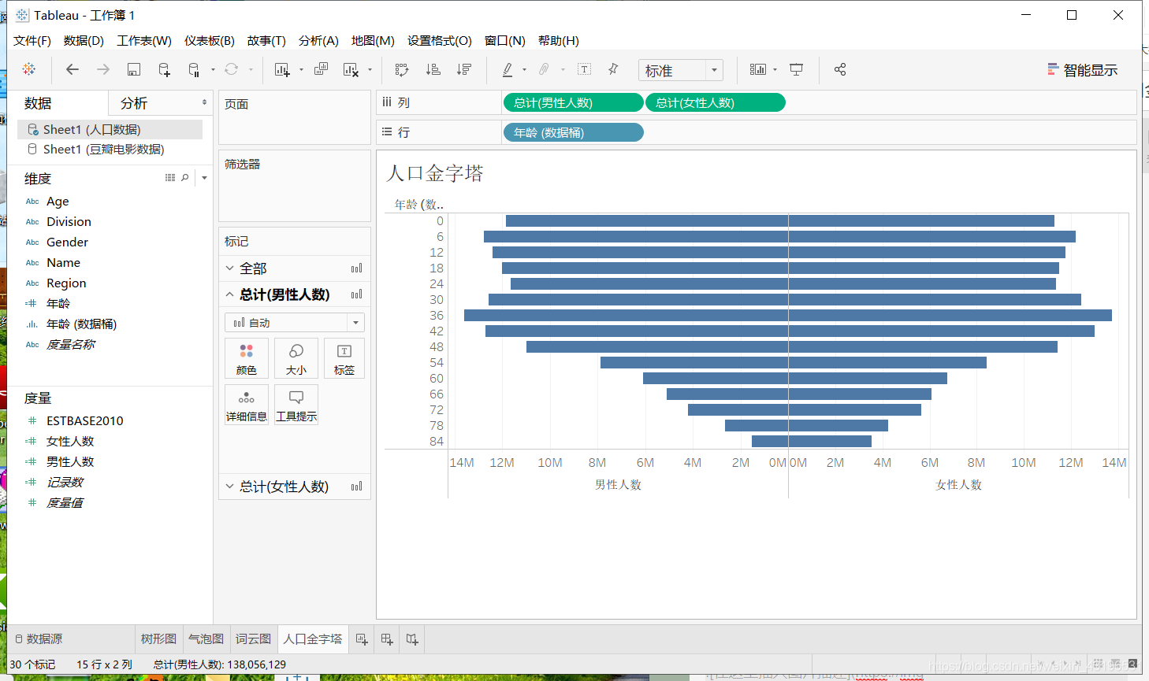Open the 分析(A) menu
Image resolution: width=1149 pixels, height=681 pixels.
click(x=318, y=40)
